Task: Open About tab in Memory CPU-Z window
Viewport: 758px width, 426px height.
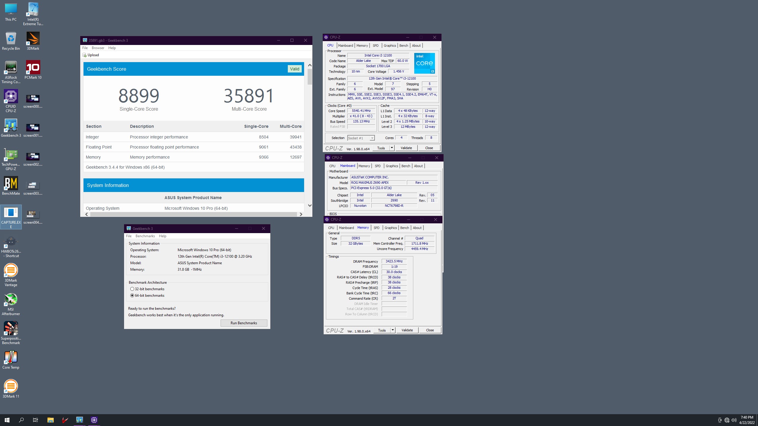Action: tap(417, 228)
